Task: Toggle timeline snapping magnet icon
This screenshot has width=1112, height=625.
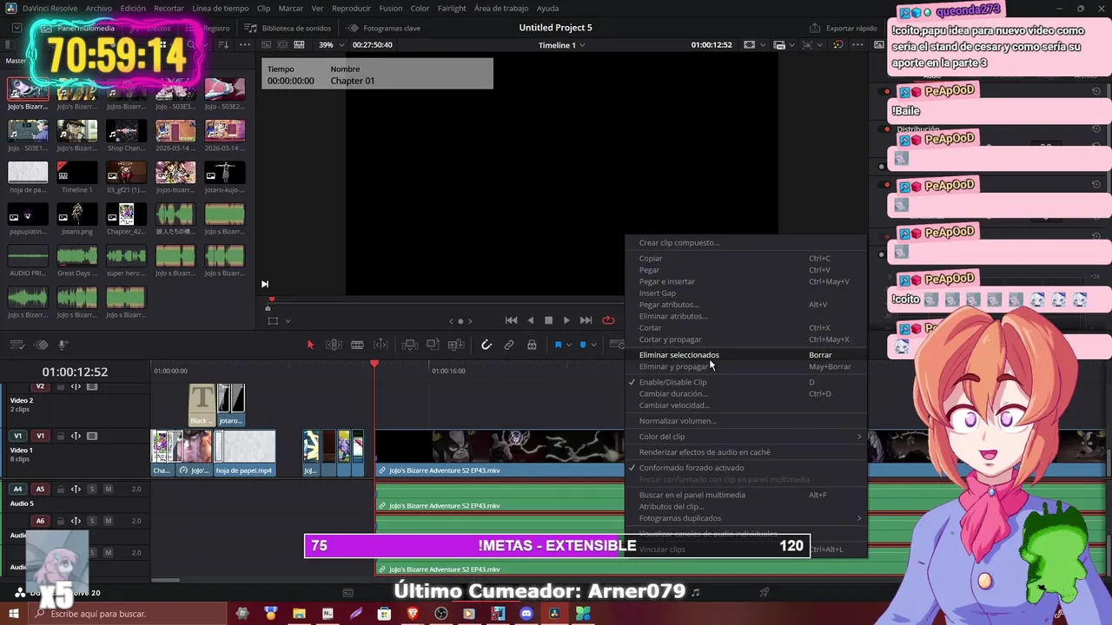Action: (486, 345)
